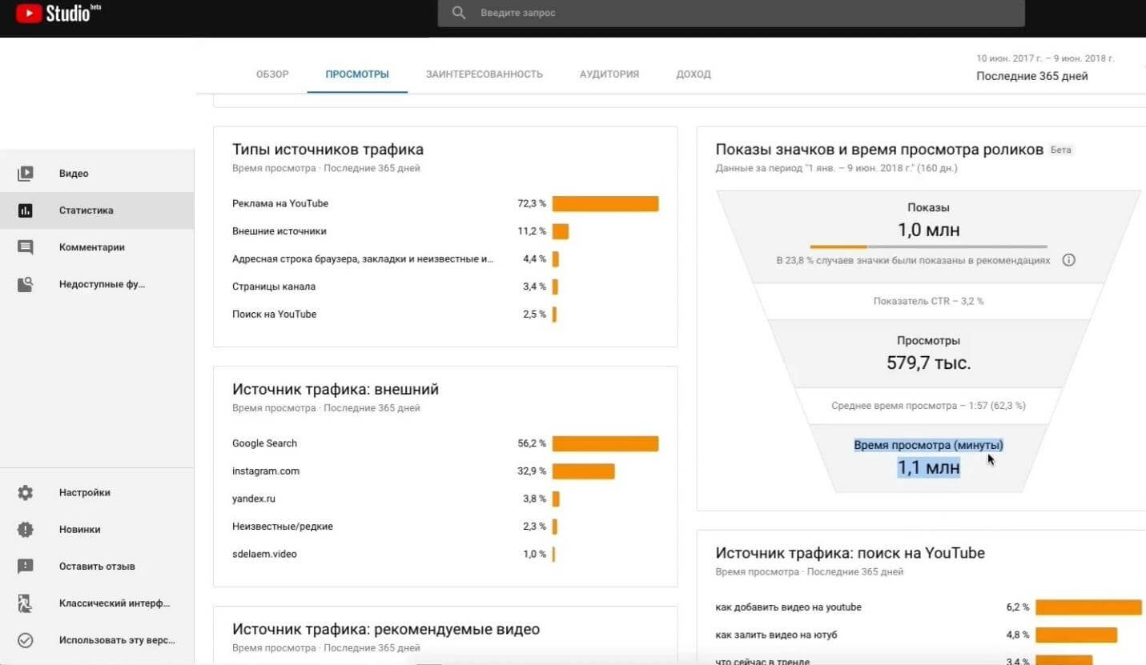The width and height of the screenshot is (1146, 665).
Task: Open the Комментарии sidebar icon
Action: coord(26,247)
